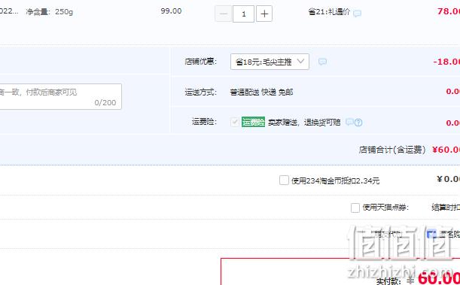460x285 pixels.
Task: Click the 省21:礼遇价 discount text
Action: [329, 12]
